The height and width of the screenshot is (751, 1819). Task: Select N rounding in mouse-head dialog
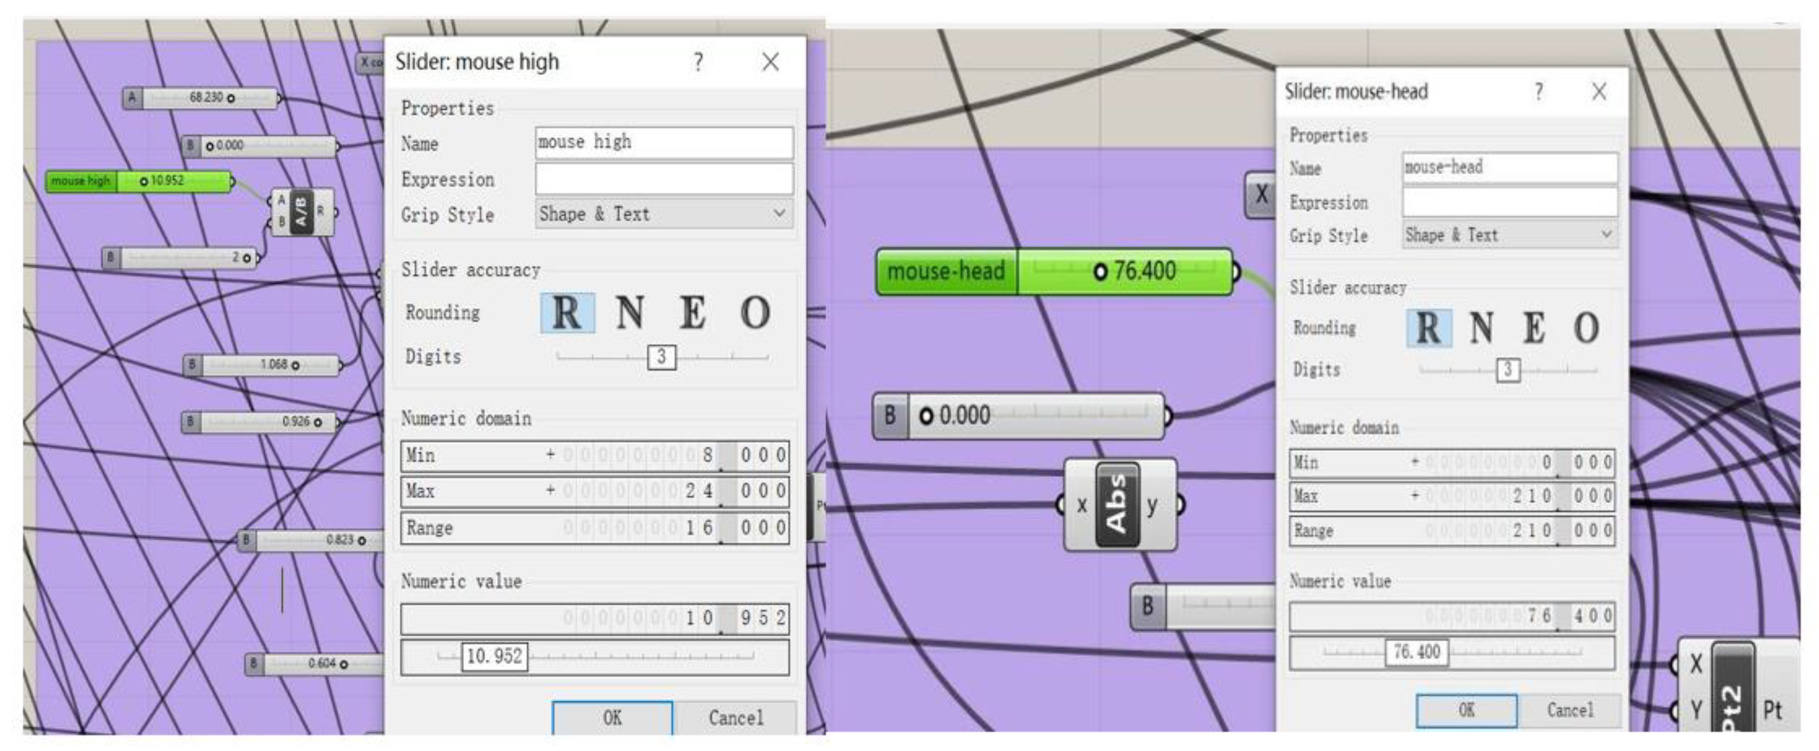point(1481,328)
